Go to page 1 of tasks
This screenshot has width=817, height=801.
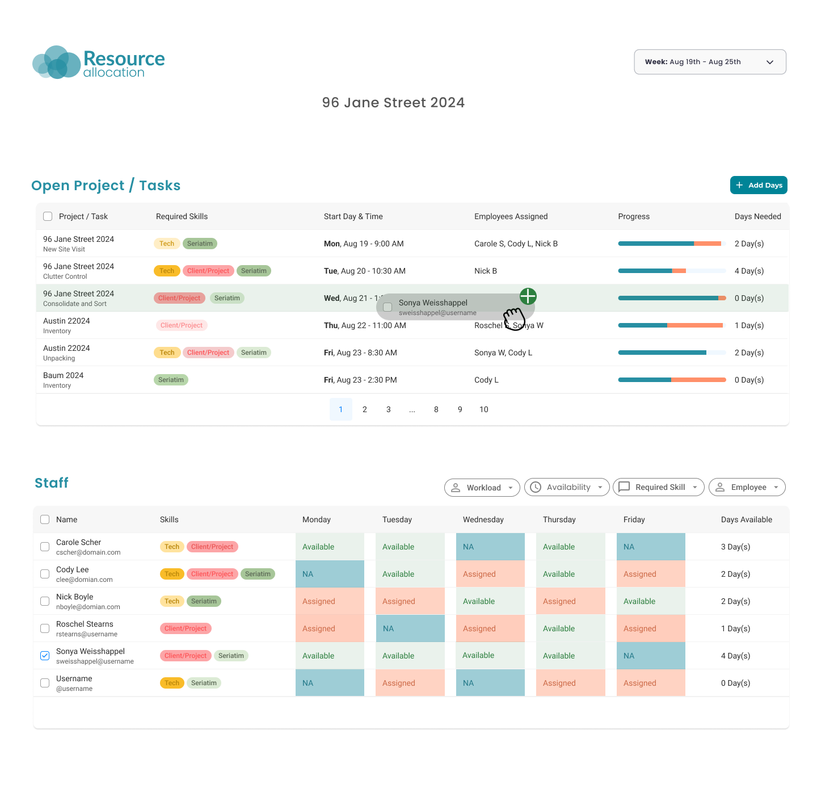click(x=341, y=409)
